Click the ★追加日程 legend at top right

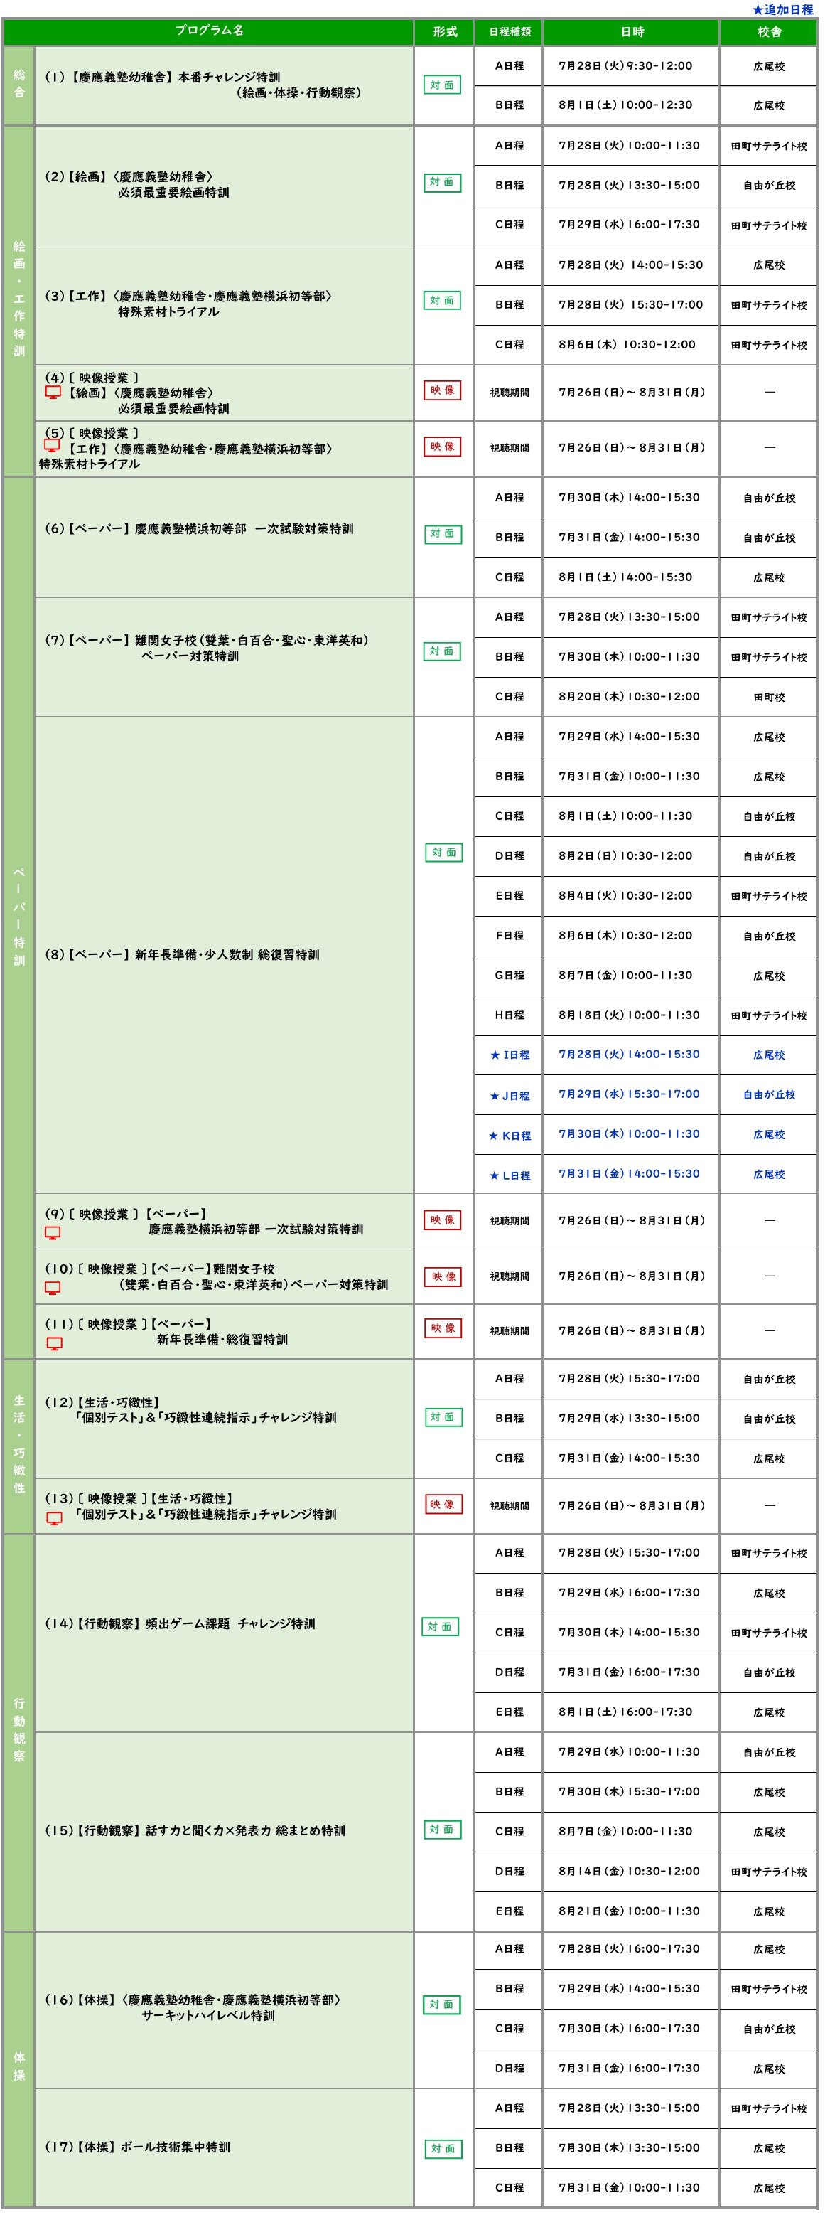coord(782,9)
